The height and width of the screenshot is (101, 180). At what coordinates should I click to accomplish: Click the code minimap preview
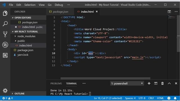pos(172,17)
